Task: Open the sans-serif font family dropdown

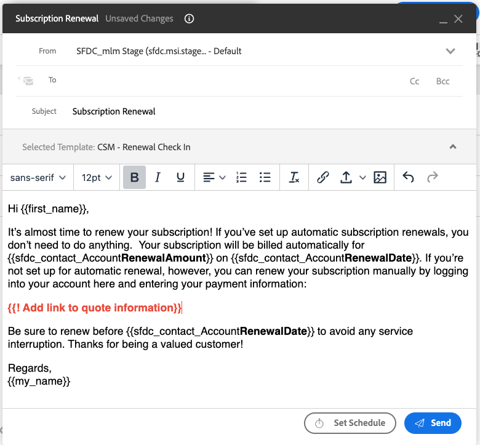Action: coord(38,178)
